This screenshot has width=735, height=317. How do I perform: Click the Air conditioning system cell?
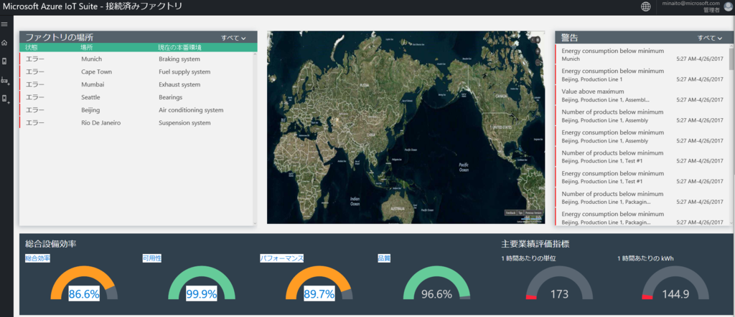point(191,110)
